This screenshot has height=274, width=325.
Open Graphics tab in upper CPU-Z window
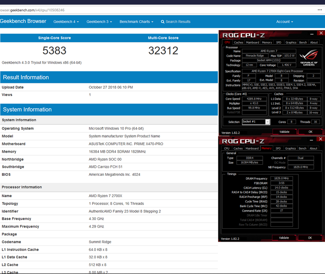click(291, 42)
